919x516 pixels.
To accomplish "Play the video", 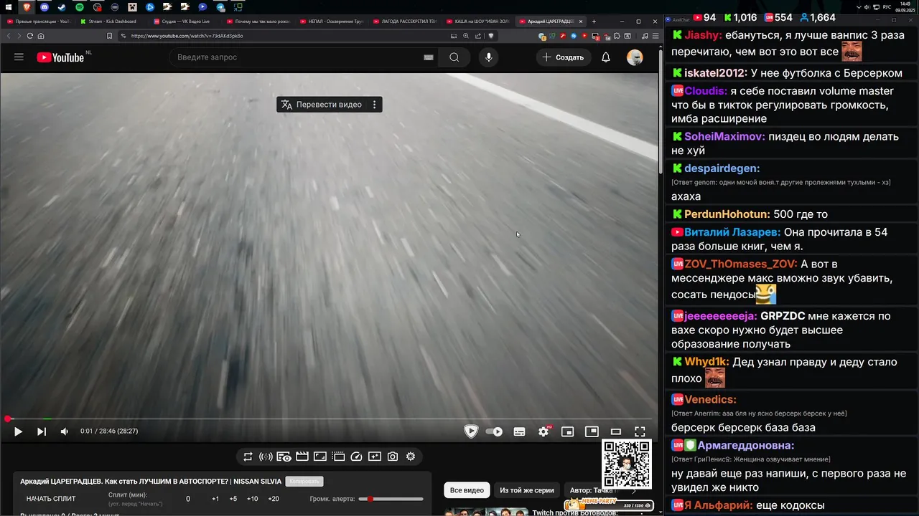I will (18, 431).
